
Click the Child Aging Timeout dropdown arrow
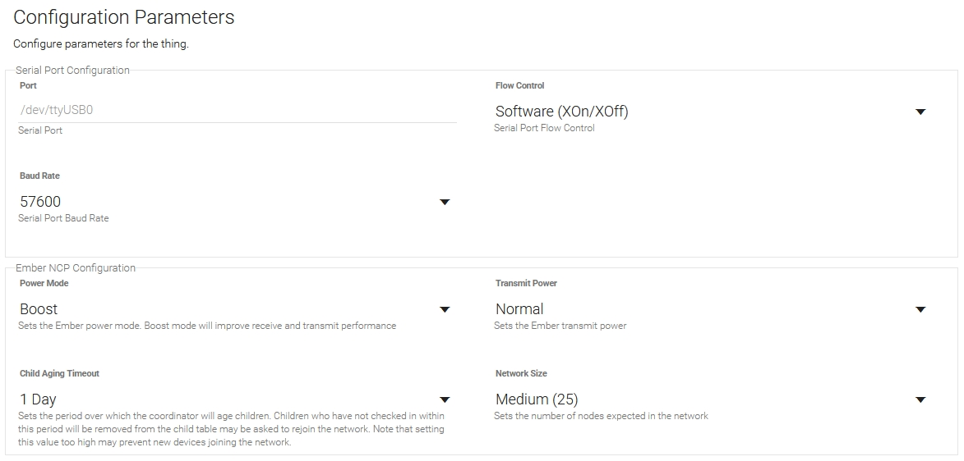point(445,399)
